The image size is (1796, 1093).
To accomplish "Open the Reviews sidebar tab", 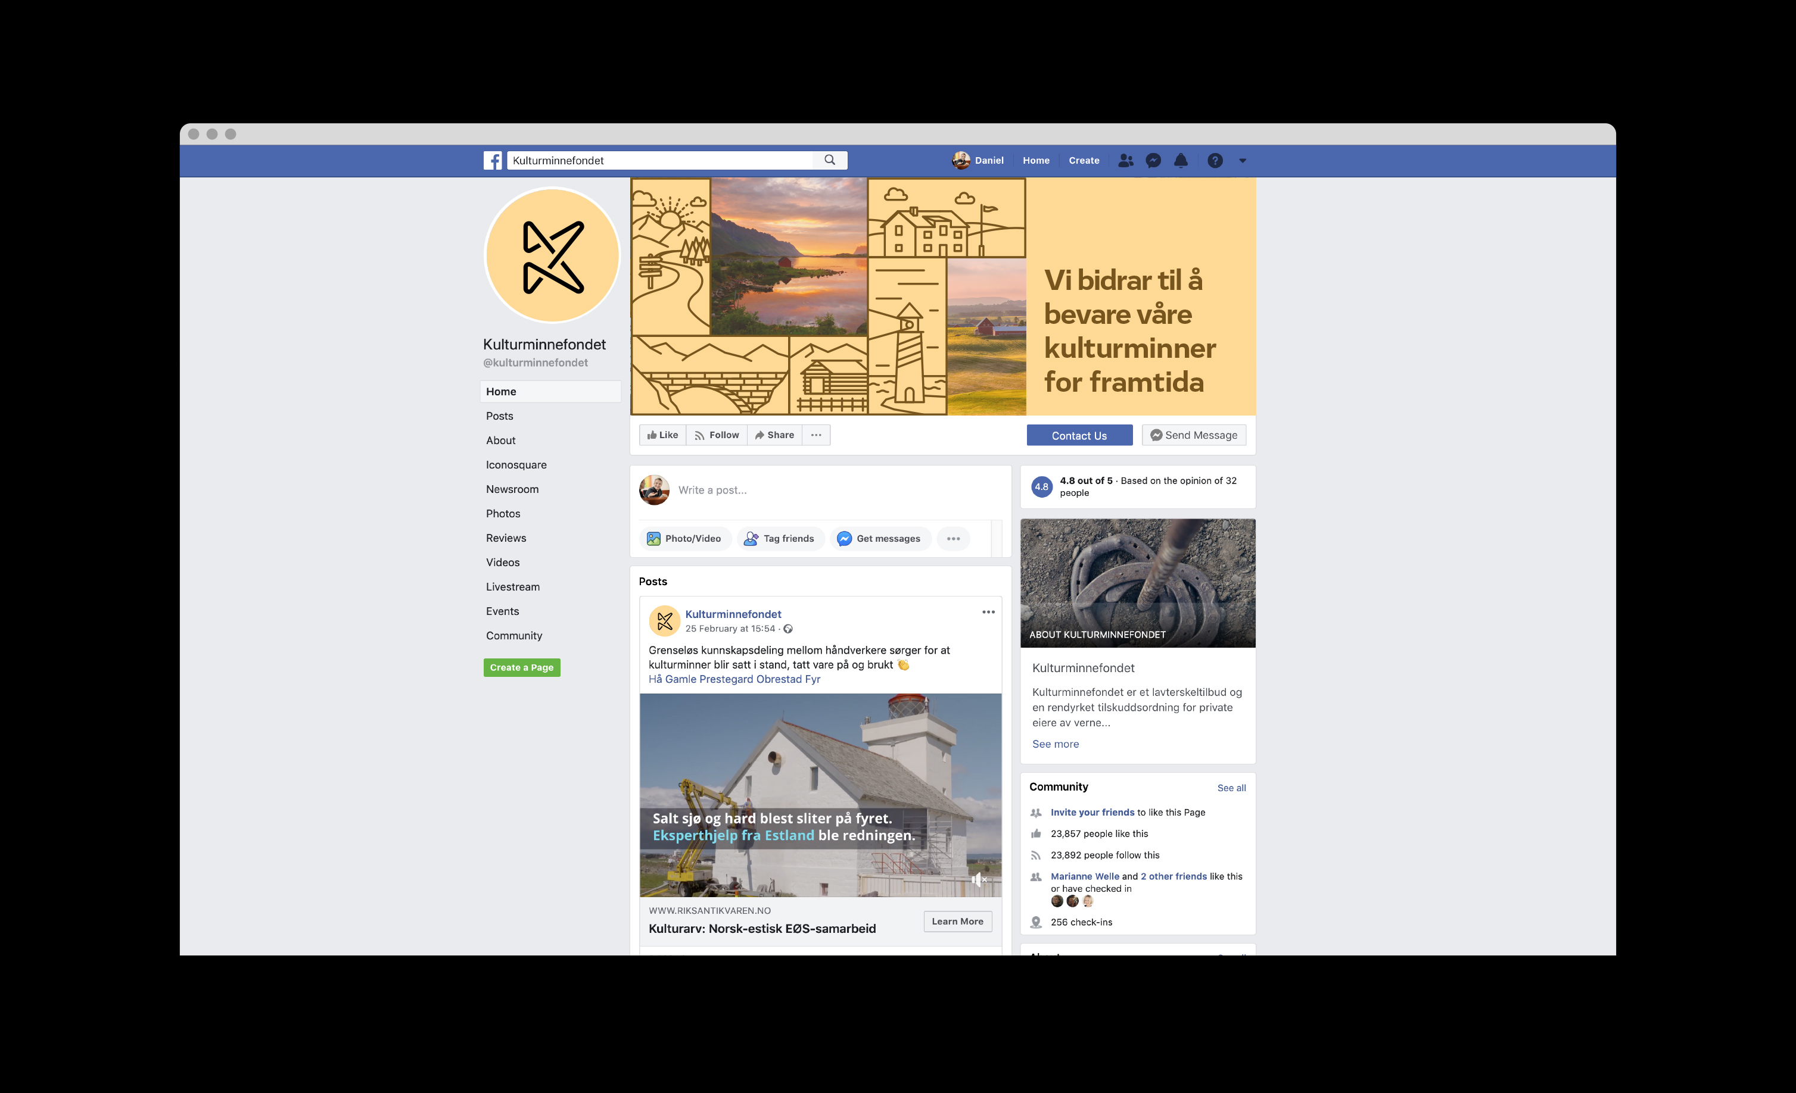I will [x=506, y=538].
